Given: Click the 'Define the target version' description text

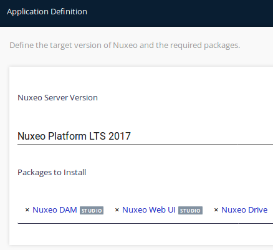Looking at the screenshot, I should pyautogui.click(x=125, y=46).
